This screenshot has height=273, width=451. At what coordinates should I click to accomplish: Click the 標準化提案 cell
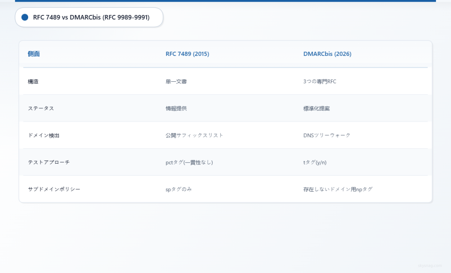(316, 109)
